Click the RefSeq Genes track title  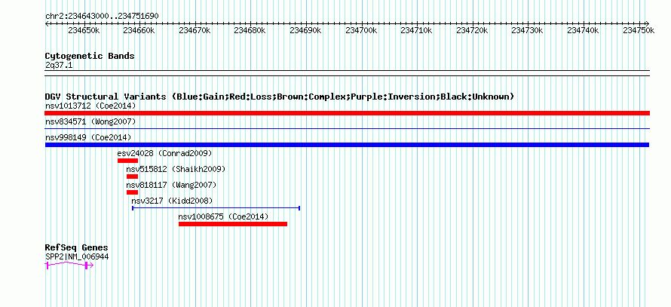click(77, 247)
